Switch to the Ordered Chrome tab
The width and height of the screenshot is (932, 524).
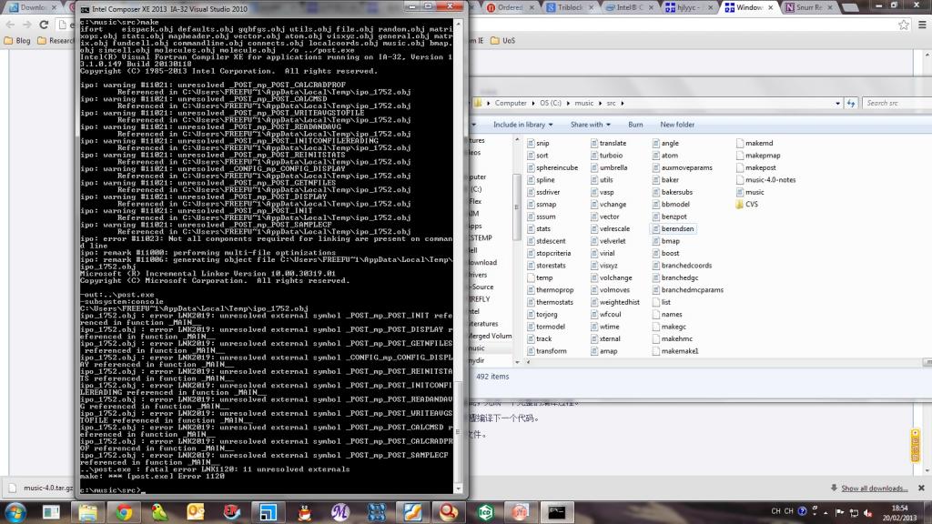point(510,7)
